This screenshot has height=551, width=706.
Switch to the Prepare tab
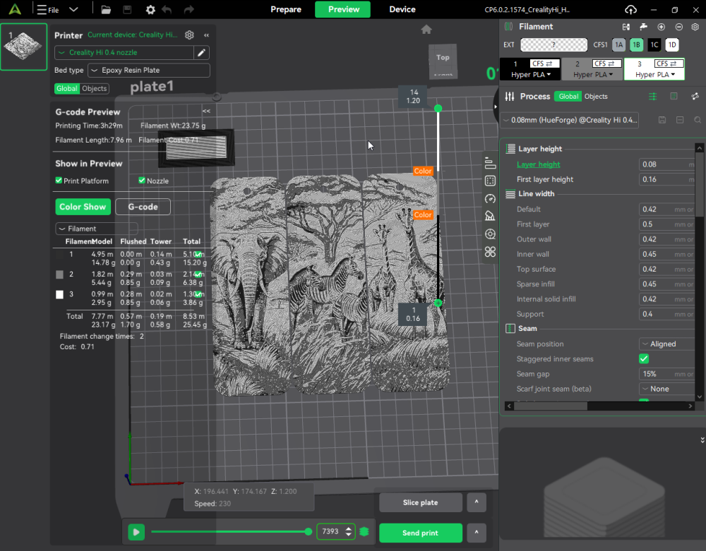click(x=286, y=9)
